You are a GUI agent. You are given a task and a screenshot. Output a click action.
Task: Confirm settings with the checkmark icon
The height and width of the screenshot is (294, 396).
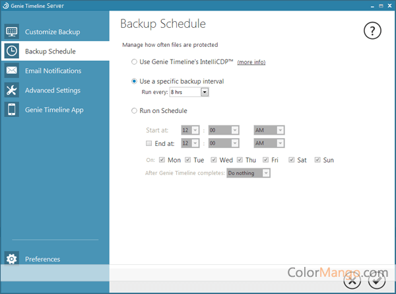click(x=377, y=280)
